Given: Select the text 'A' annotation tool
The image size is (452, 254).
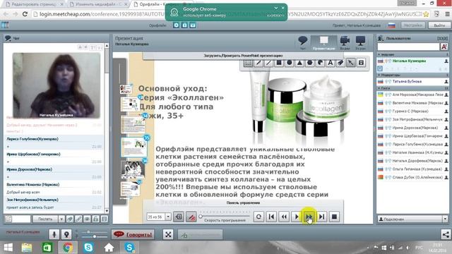Looking at the screenshot, I should click(331, 63).
